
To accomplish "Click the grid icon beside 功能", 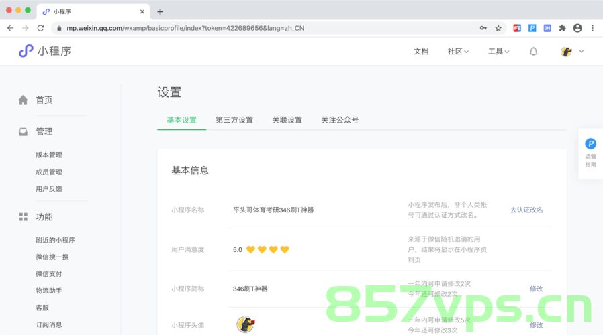I will 23,217.
